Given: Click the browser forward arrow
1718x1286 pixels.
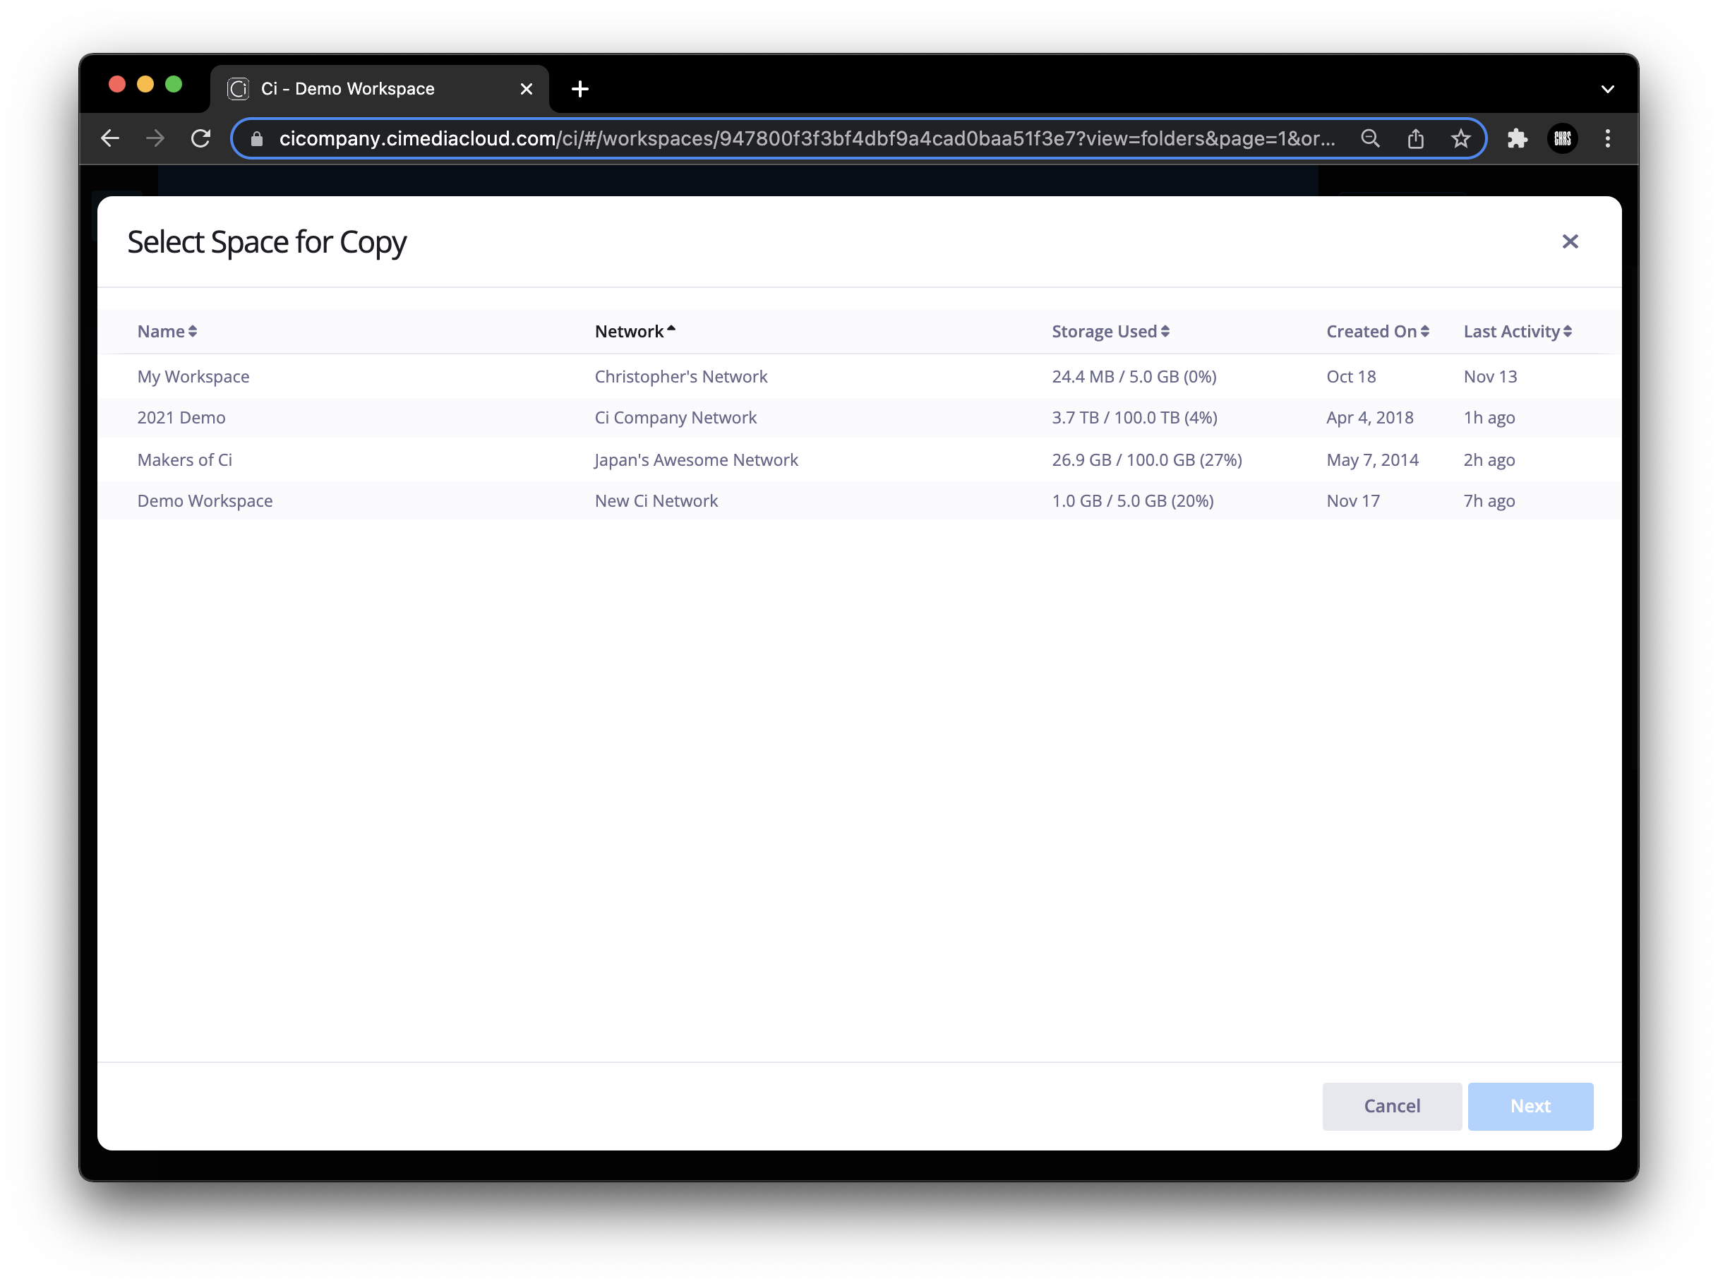Looking at the screenshot, I should [x=155, y=138].
